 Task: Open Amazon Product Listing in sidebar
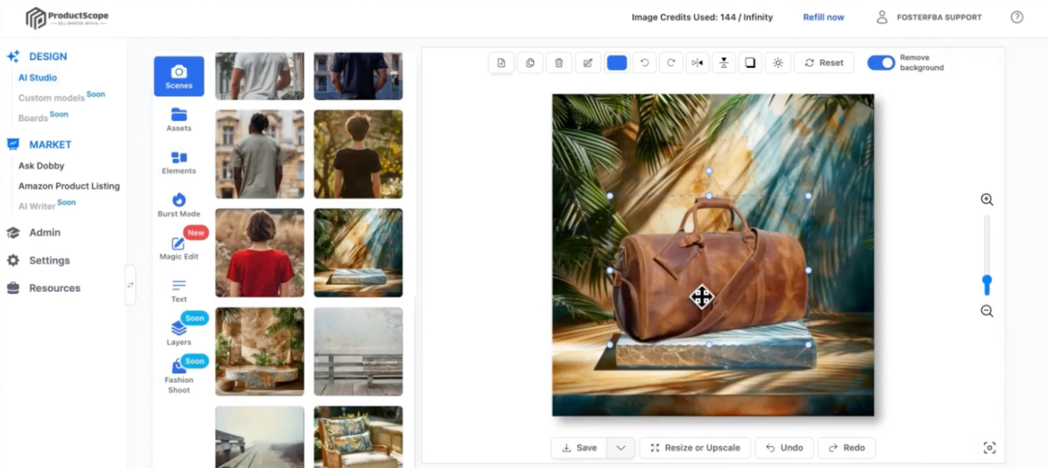click(69, 186)
